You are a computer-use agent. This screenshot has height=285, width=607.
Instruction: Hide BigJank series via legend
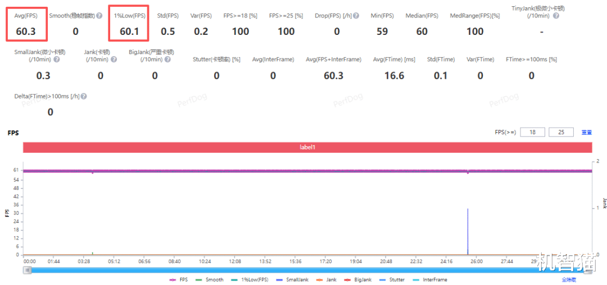tap(356, 279)
